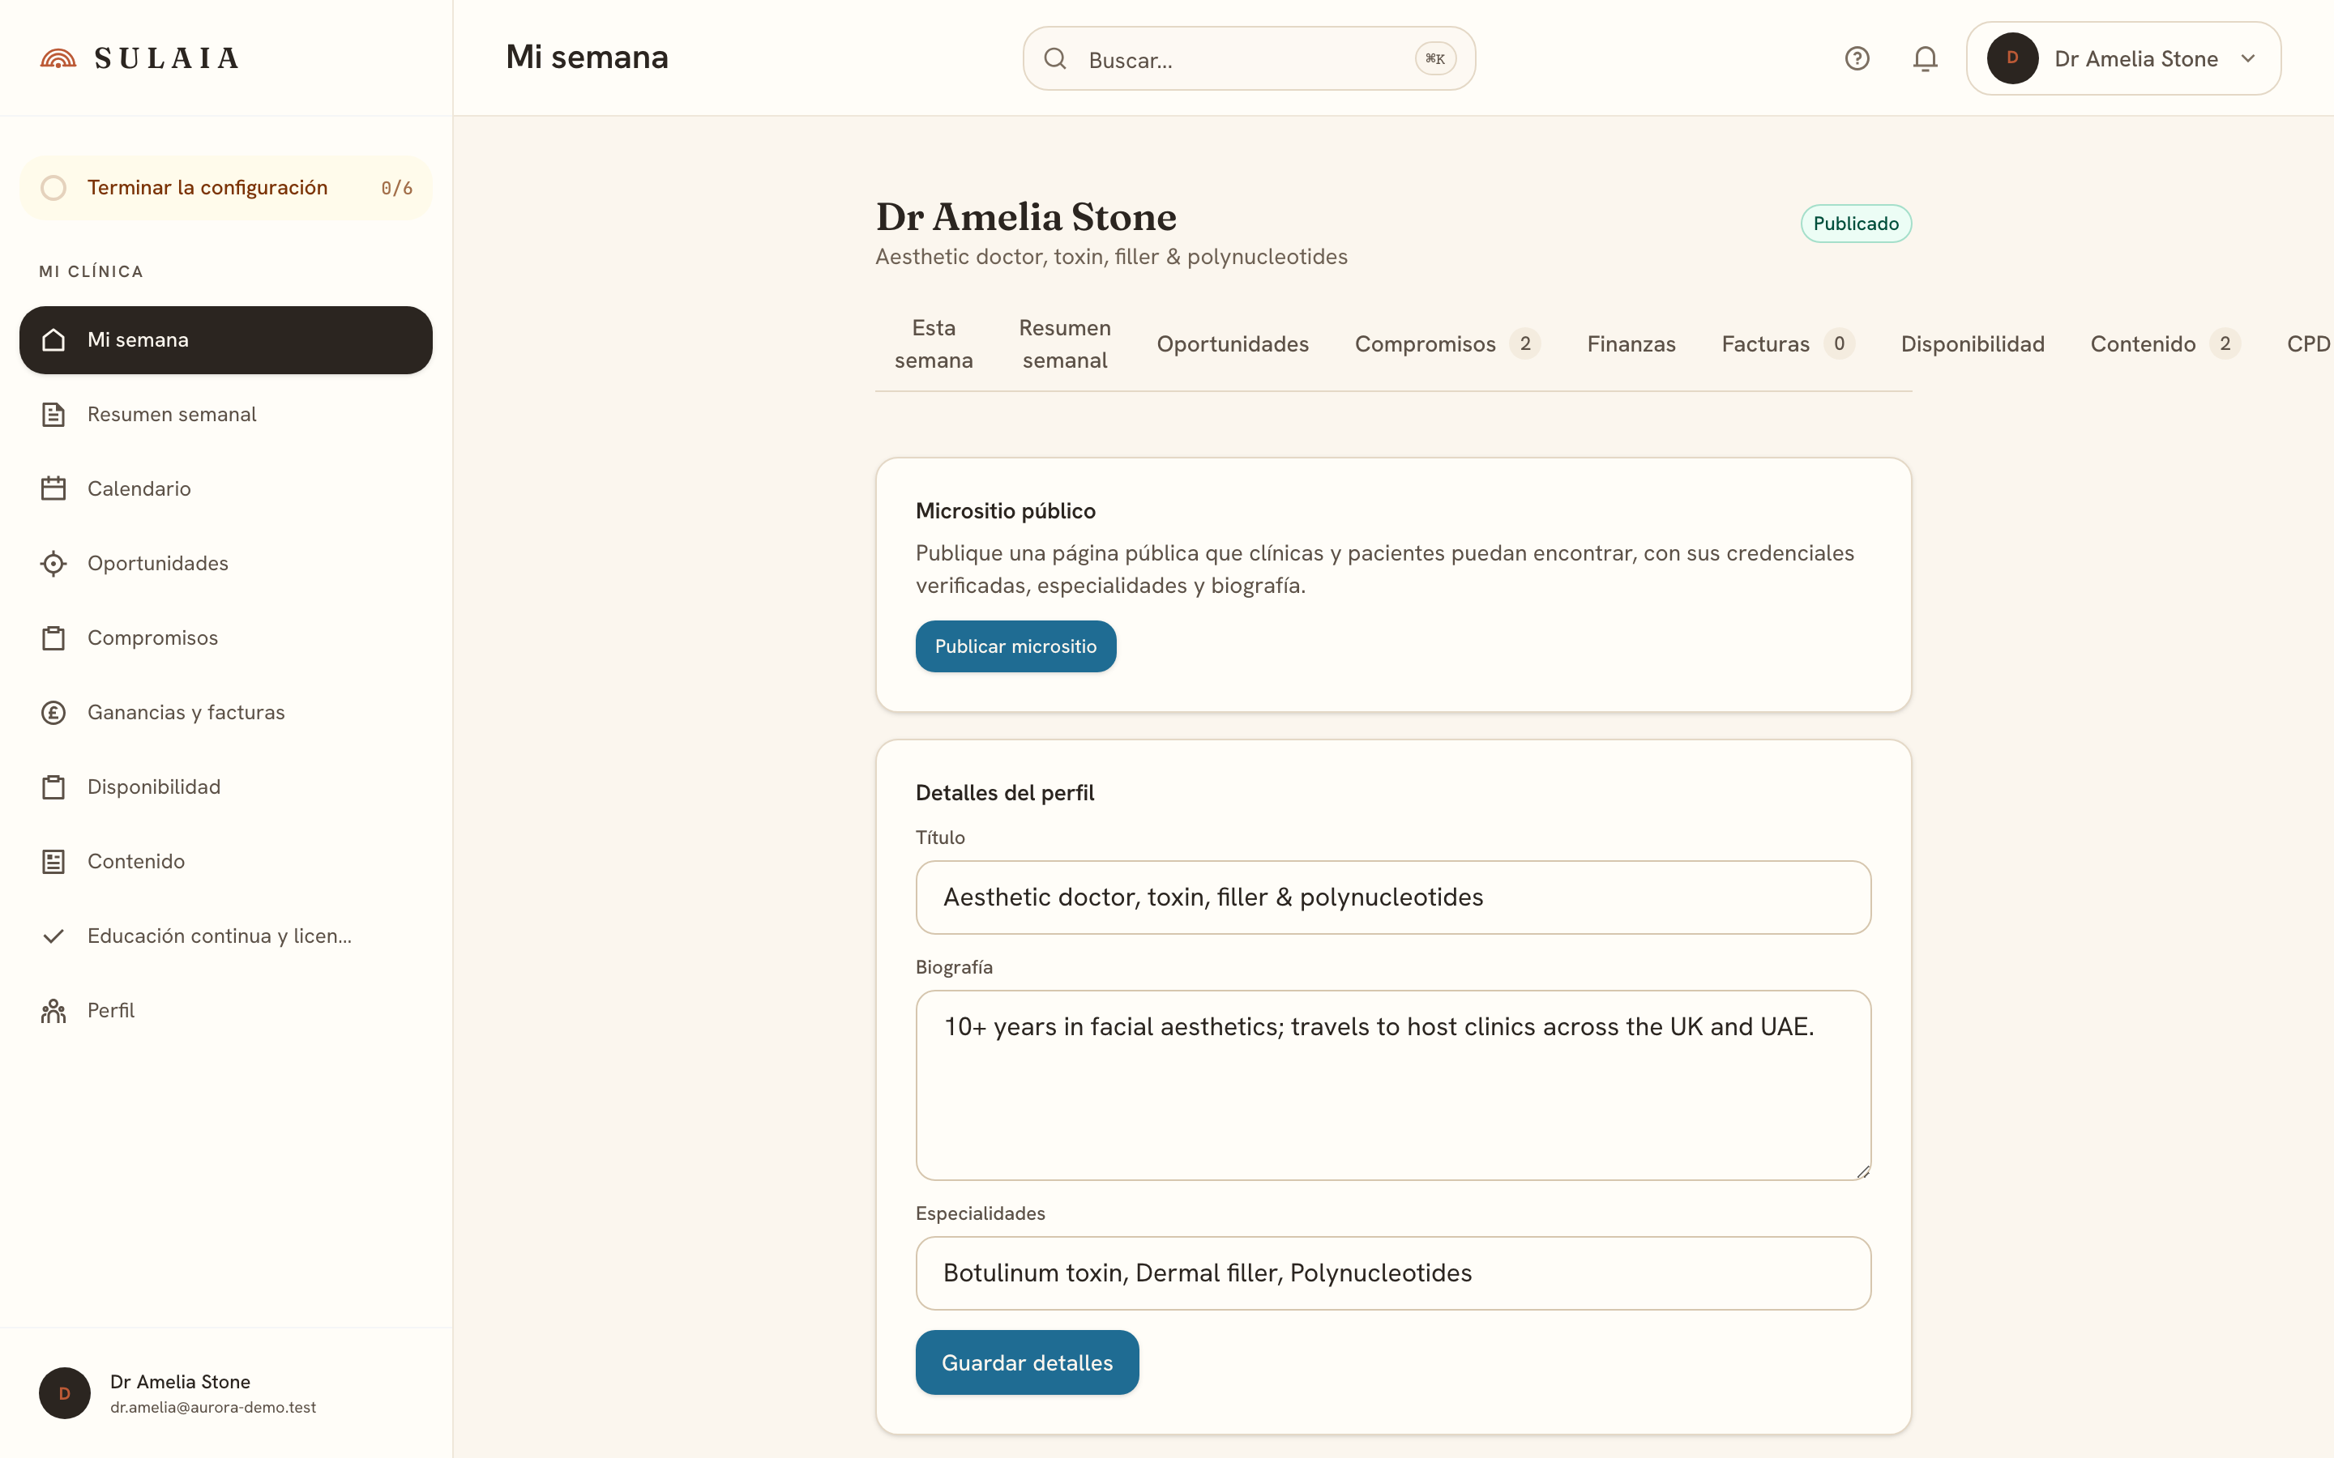
Task: Open the Contenido tab
Action: coord(2165,344)
